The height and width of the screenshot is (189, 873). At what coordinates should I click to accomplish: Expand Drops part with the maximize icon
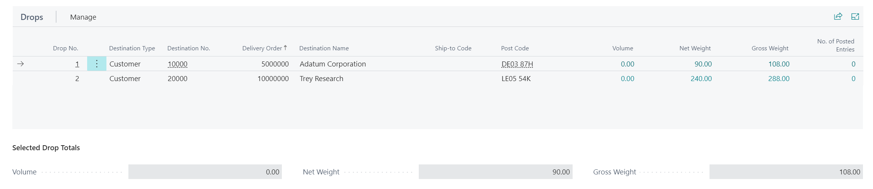click(x=855, y=17)
